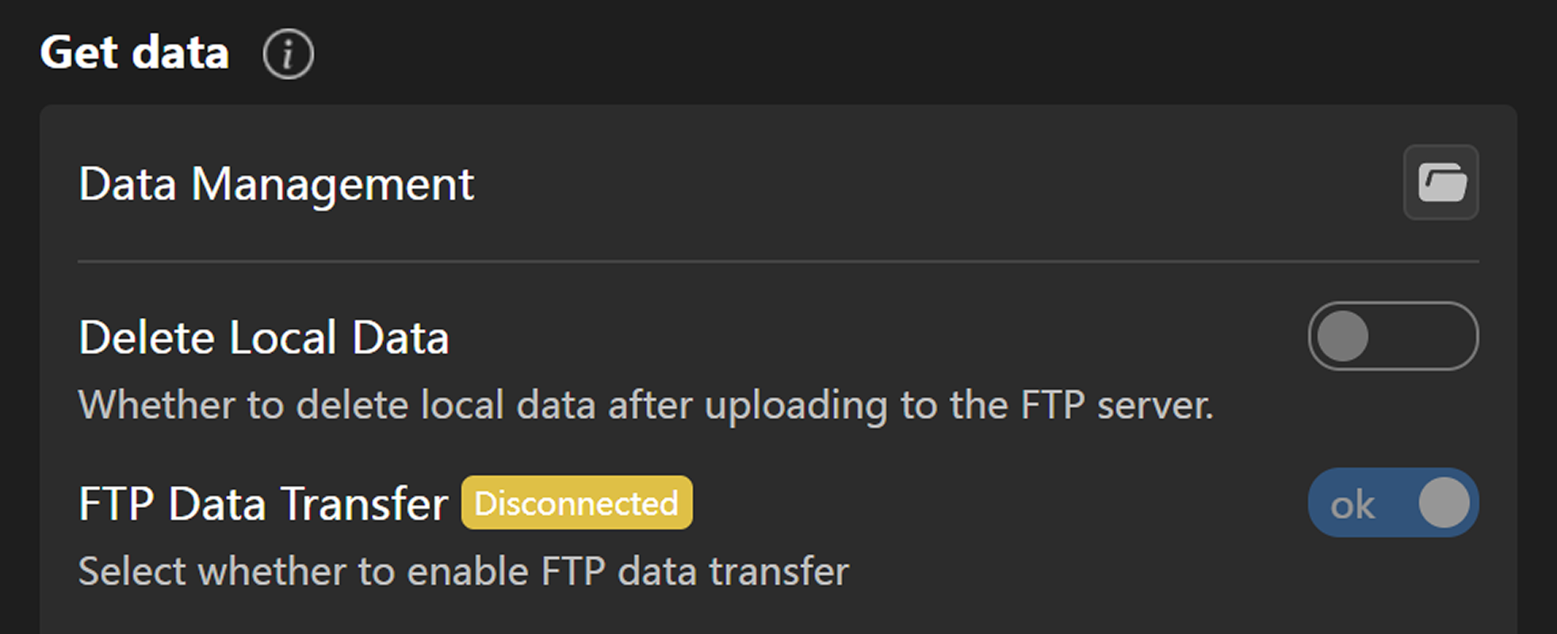Disable the FTP Data Transfer toggle
1557x634 pixels.
1392,502
